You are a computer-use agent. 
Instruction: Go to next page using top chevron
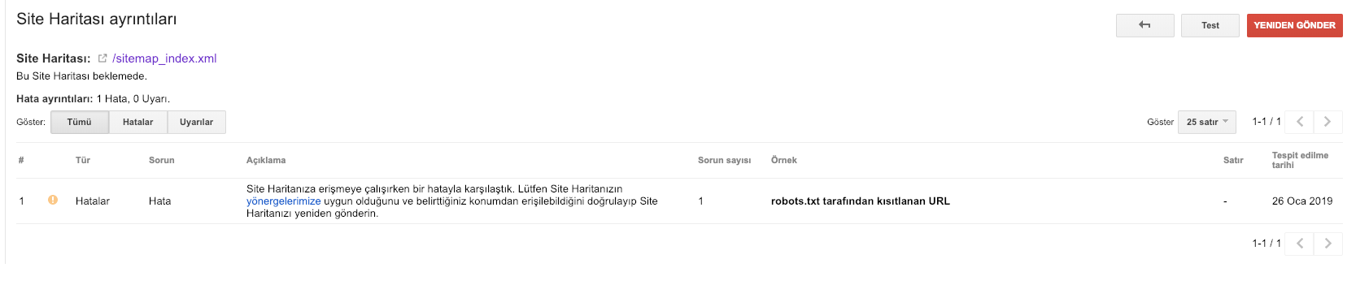pyautogui.click(x=1328, y=122)
